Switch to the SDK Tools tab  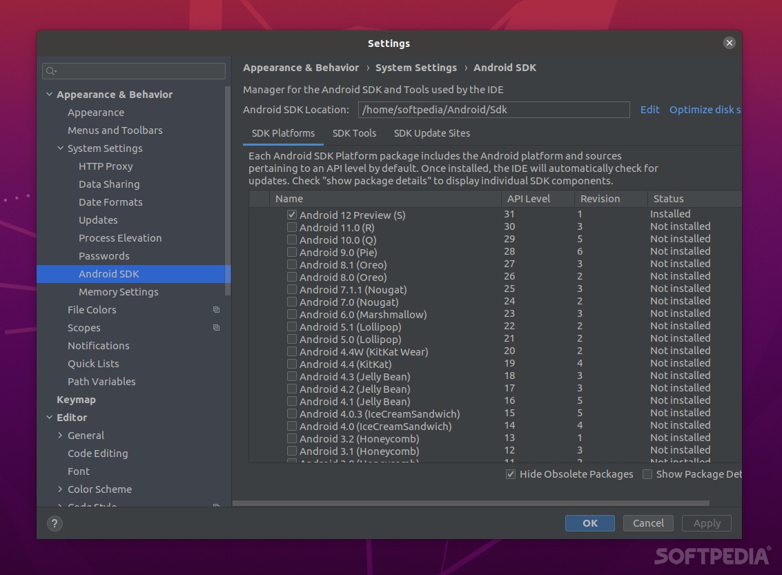354,133
